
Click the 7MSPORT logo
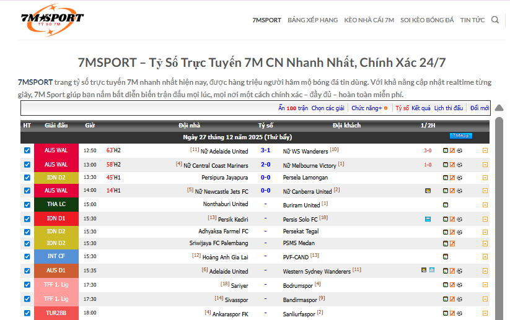[51, 19]
